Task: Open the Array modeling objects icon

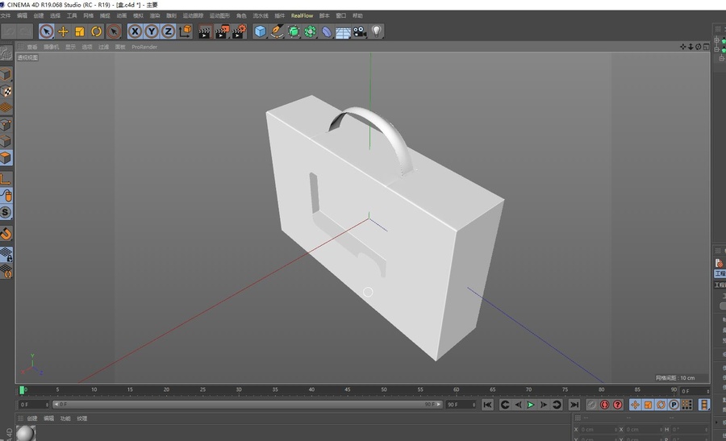Action: pyautogui.click(x=311, y=31)
